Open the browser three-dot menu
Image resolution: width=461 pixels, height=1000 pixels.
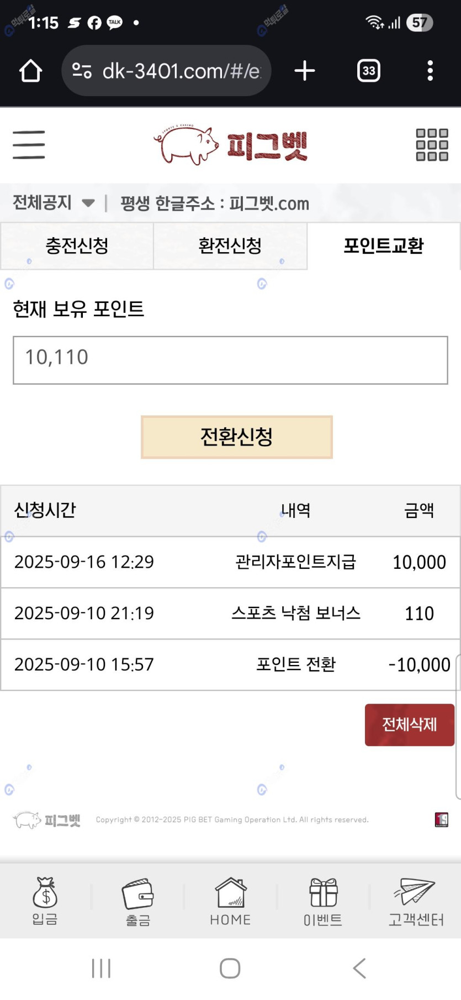tap(430, 71)
